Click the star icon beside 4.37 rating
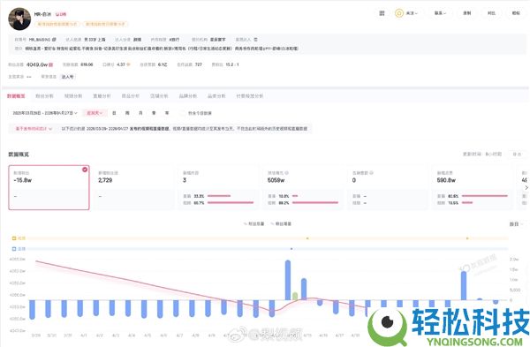530x347 pixels. (128, 64)
